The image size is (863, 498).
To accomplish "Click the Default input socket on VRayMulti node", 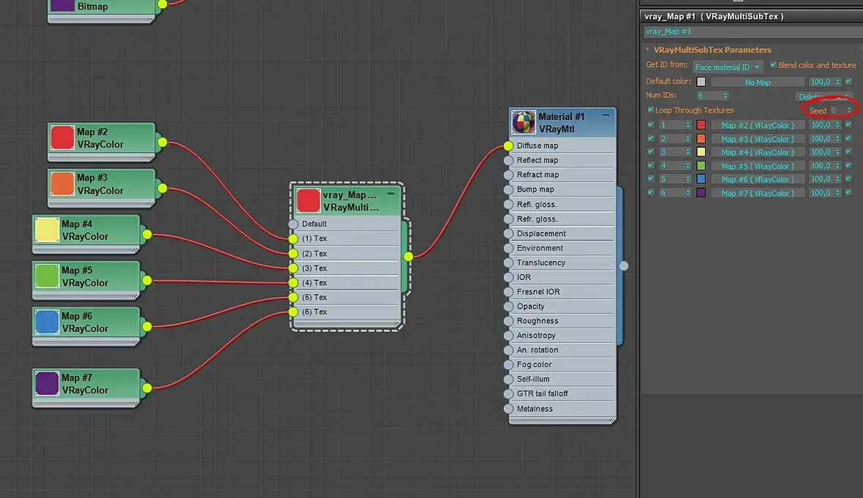I will coord(293,224).
